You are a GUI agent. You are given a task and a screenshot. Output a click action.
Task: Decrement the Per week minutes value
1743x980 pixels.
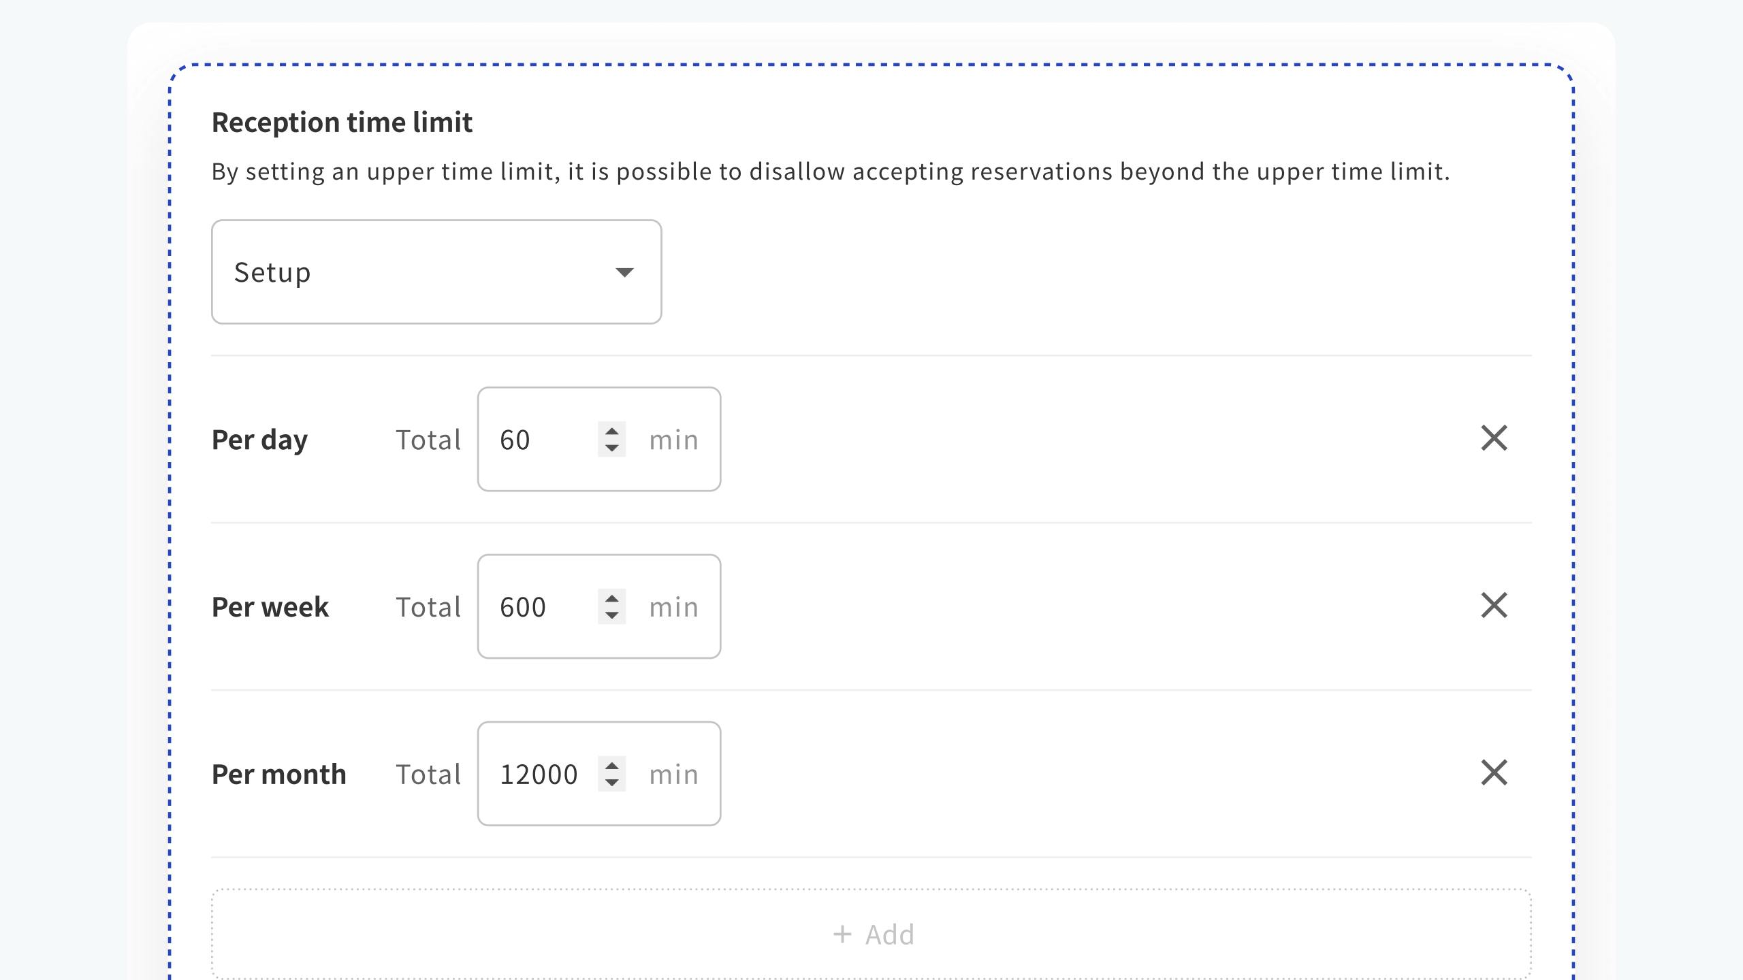click(x=612, y=615)
